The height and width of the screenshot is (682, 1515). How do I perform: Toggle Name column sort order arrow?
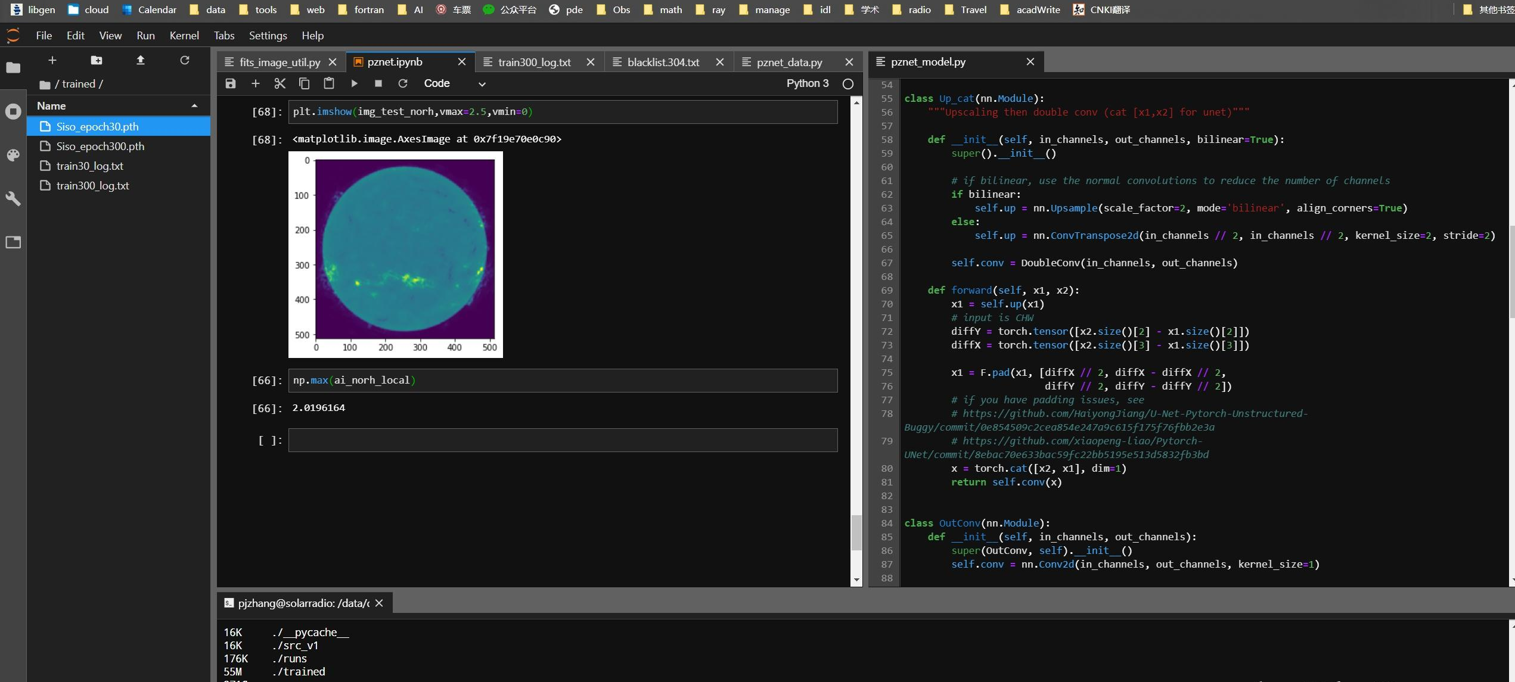[194, 106]
